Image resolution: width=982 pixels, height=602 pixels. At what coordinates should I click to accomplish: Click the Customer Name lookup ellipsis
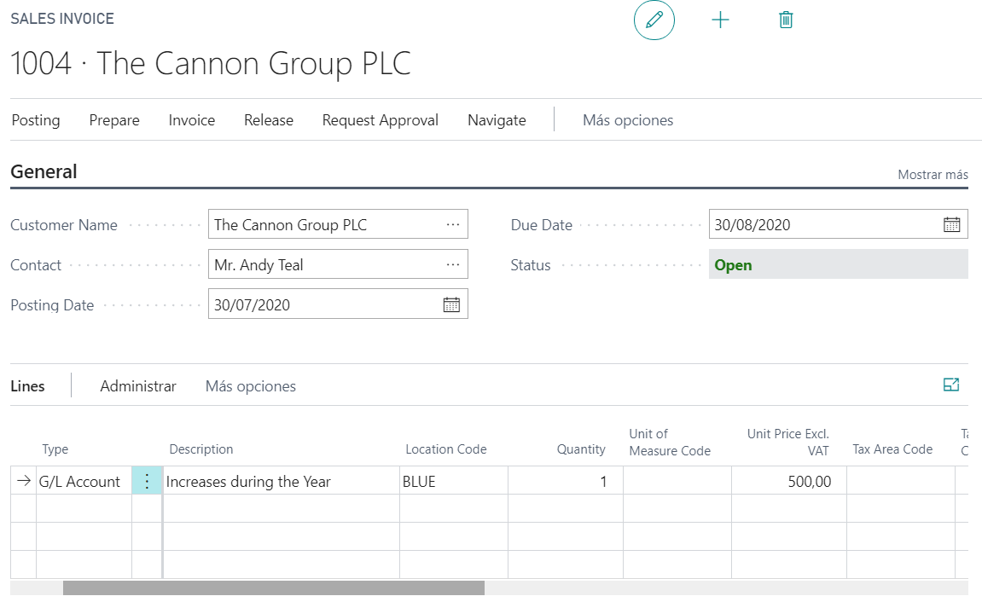coord(452,225)
